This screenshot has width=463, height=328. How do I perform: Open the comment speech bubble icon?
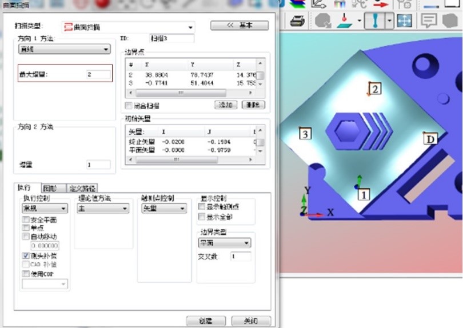click(x=429, y=21)
